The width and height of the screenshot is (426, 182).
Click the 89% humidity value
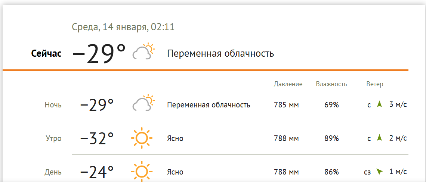331,138
